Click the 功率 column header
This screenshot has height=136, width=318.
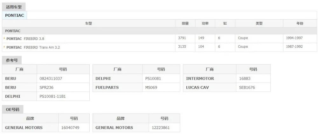click(x=205, y=23)
